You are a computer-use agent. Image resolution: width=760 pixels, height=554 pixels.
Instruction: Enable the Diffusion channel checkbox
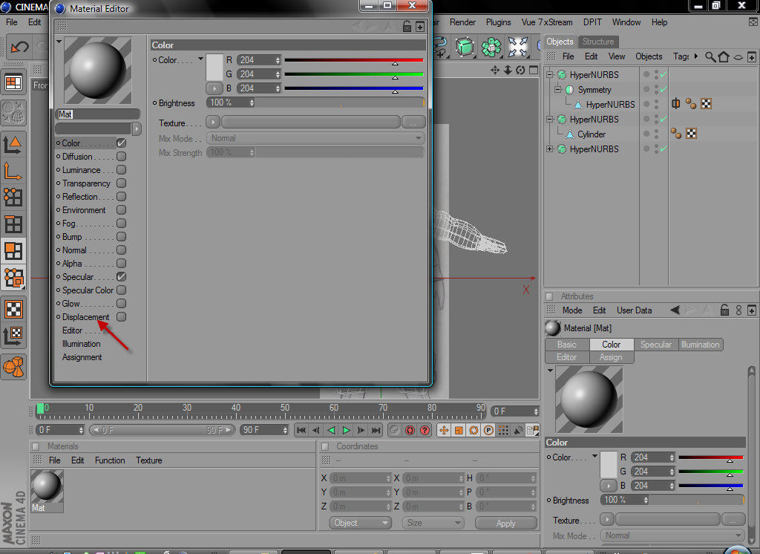click(121, 156)
